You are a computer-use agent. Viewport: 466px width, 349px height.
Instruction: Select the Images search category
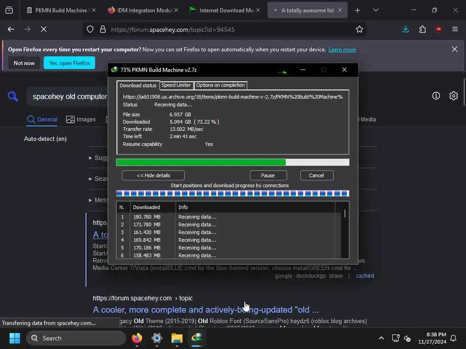81,120
